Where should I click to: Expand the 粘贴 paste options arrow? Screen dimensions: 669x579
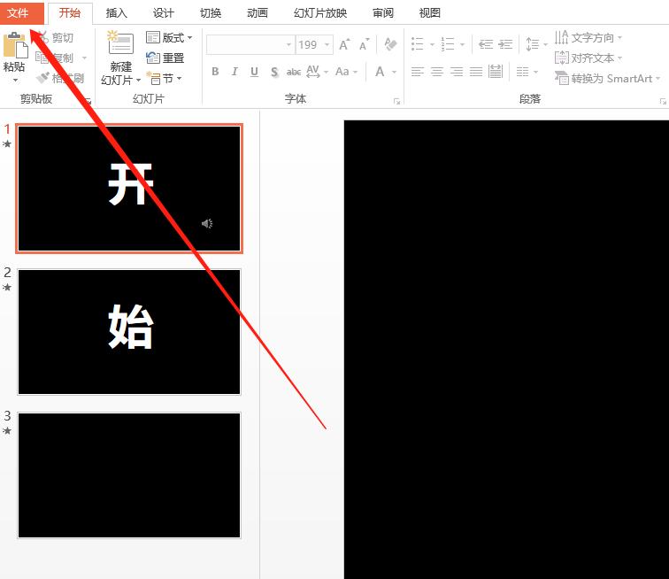click(x=15, y=80)
